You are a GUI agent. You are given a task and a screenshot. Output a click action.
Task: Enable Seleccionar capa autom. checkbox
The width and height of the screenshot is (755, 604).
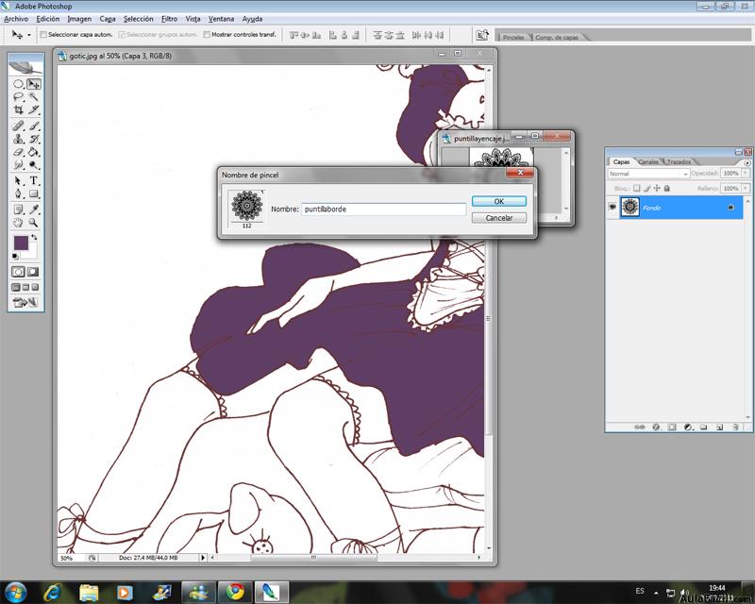point(43,35)
